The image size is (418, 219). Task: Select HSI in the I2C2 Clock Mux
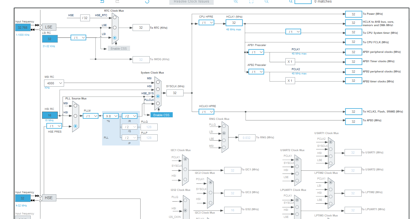point(210,203)
